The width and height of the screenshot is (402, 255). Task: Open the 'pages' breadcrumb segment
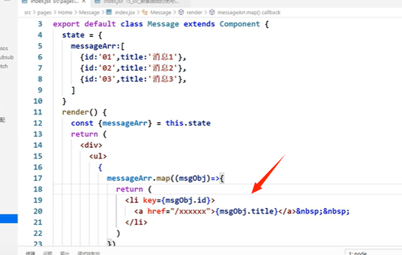click(45, 13)
